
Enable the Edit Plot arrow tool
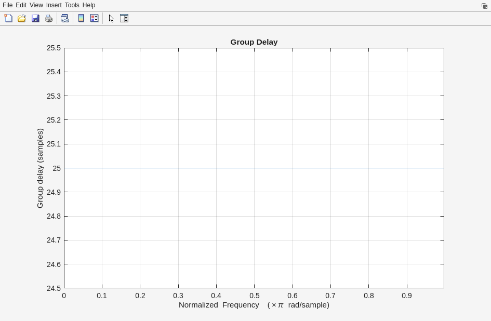pos(111,18)
